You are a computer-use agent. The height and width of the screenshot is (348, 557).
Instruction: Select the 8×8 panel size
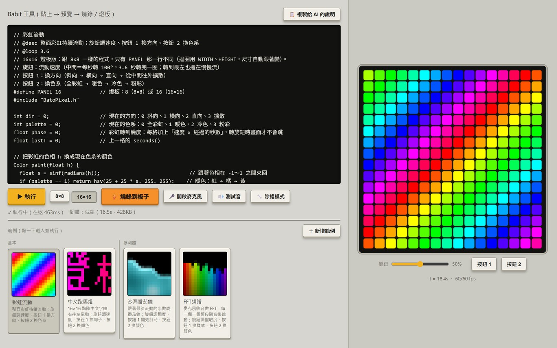click(x=59, y=196)
